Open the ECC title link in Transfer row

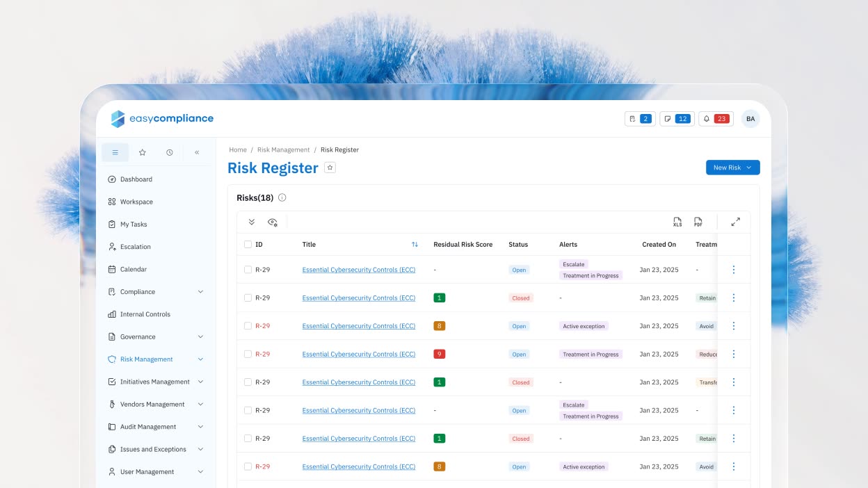[359, 382]
